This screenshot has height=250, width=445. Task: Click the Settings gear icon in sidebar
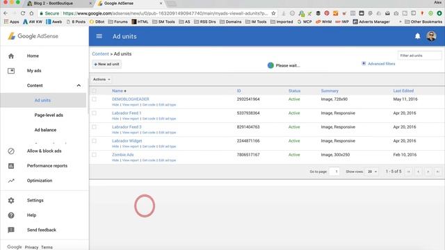point(11,201)
